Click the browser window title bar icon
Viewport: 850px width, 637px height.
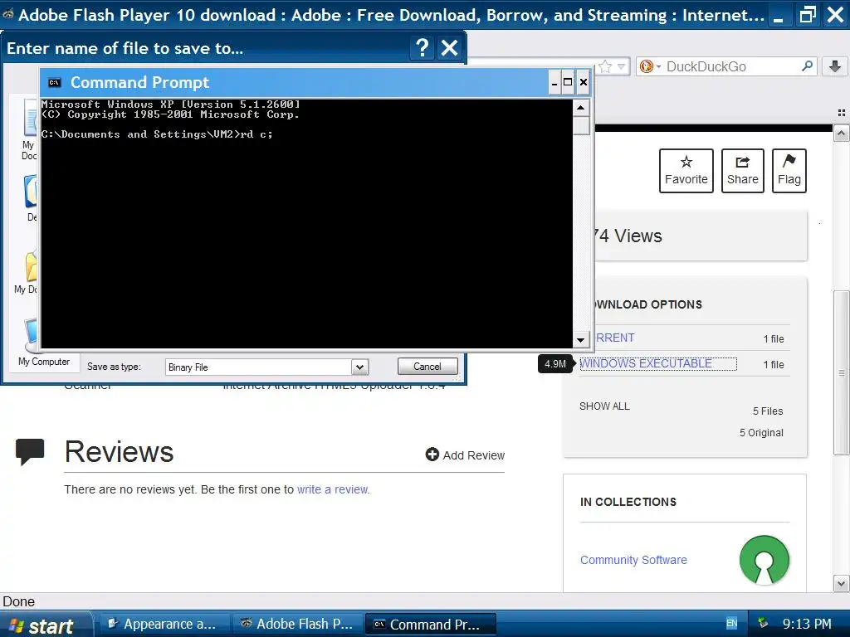click(x=7, y=15)
